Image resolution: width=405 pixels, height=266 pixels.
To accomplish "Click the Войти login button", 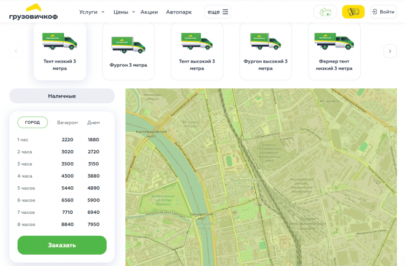I will 383,12.
